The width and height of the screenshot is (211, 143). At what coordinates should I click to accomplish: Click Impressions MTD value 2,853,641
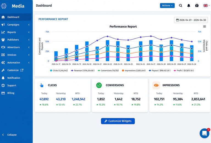point(198,99)
